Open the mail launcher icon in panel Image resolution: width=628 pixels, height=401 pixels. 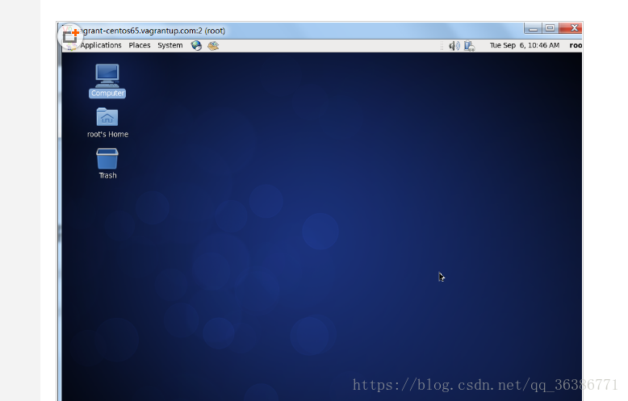pyautogui.click(x=213, y=46)
